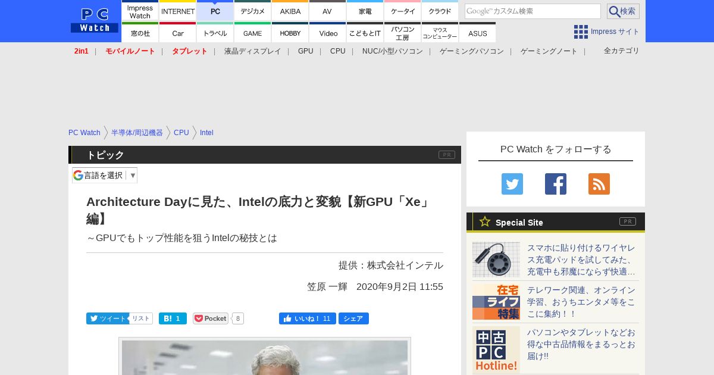Open the こどもとIT tab

(x=365, y=32)
